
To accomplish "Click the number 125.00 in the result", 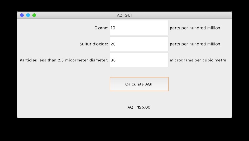I will pos(144,107).
